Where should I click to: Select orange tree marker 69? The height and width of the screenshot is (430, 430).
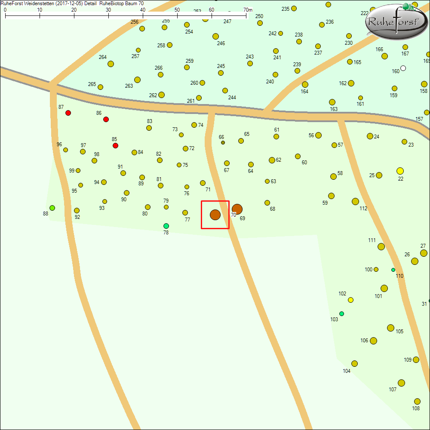click(237, 209)
